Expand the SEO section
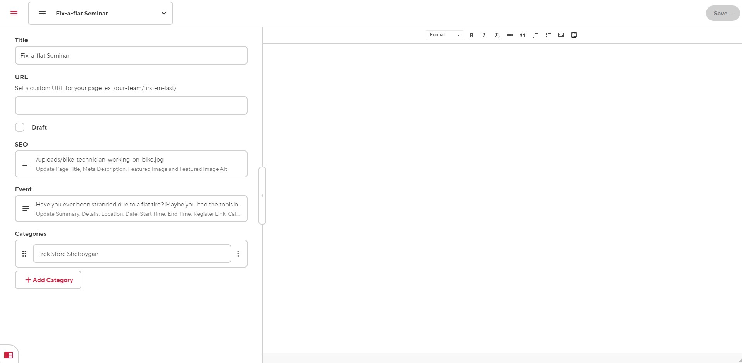This screenshot has width=742, height=363. [131, 164]
